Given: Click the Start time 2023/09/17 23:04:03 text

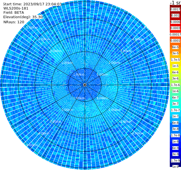Looking at the screenshot, I should pos(32,4).
